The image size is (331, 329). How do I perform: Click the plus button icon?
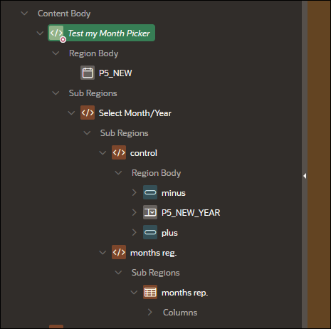150,232
